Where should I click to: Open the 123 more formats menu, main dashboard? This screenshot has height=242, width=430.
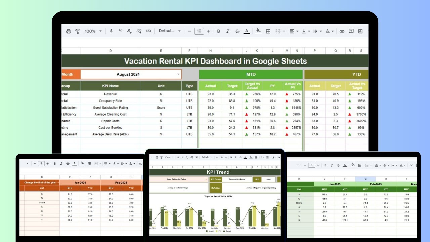click(148, 31)
